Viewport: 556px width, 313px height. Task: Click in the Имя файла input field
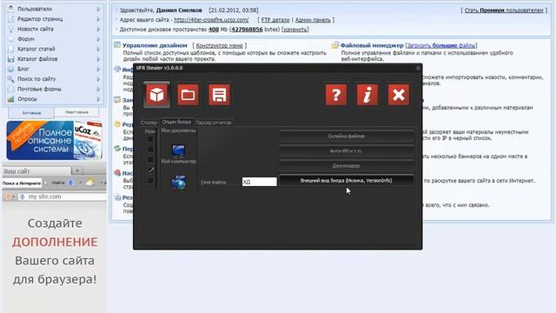(x=259, y=182)
